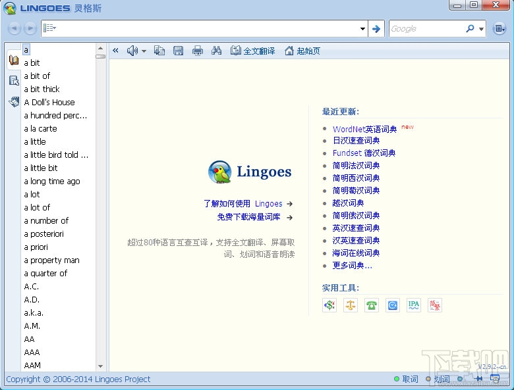Select 'a.k.a.' entry in list
514x390 pixels.
34,313
